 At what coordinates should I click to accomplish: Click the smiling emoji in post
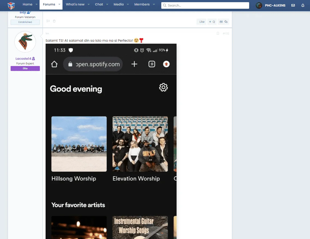pyautogui.click(x=136, y=41)
